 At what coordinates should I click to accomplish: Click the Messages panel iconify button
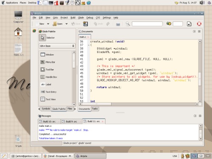[x=195, y=116]
